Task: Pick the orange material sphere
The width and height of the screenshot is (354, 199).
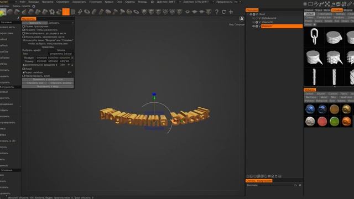Action: [347, 122]
